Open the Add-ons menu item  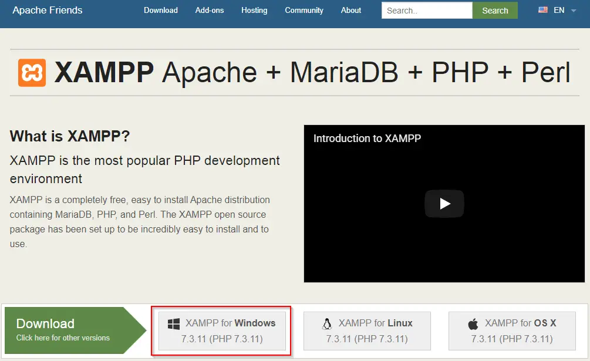tap(210, 10)
